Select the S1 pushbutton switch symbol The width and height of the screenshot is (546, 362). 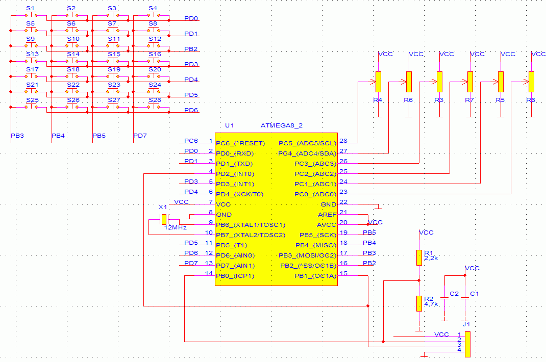[31, 15]
